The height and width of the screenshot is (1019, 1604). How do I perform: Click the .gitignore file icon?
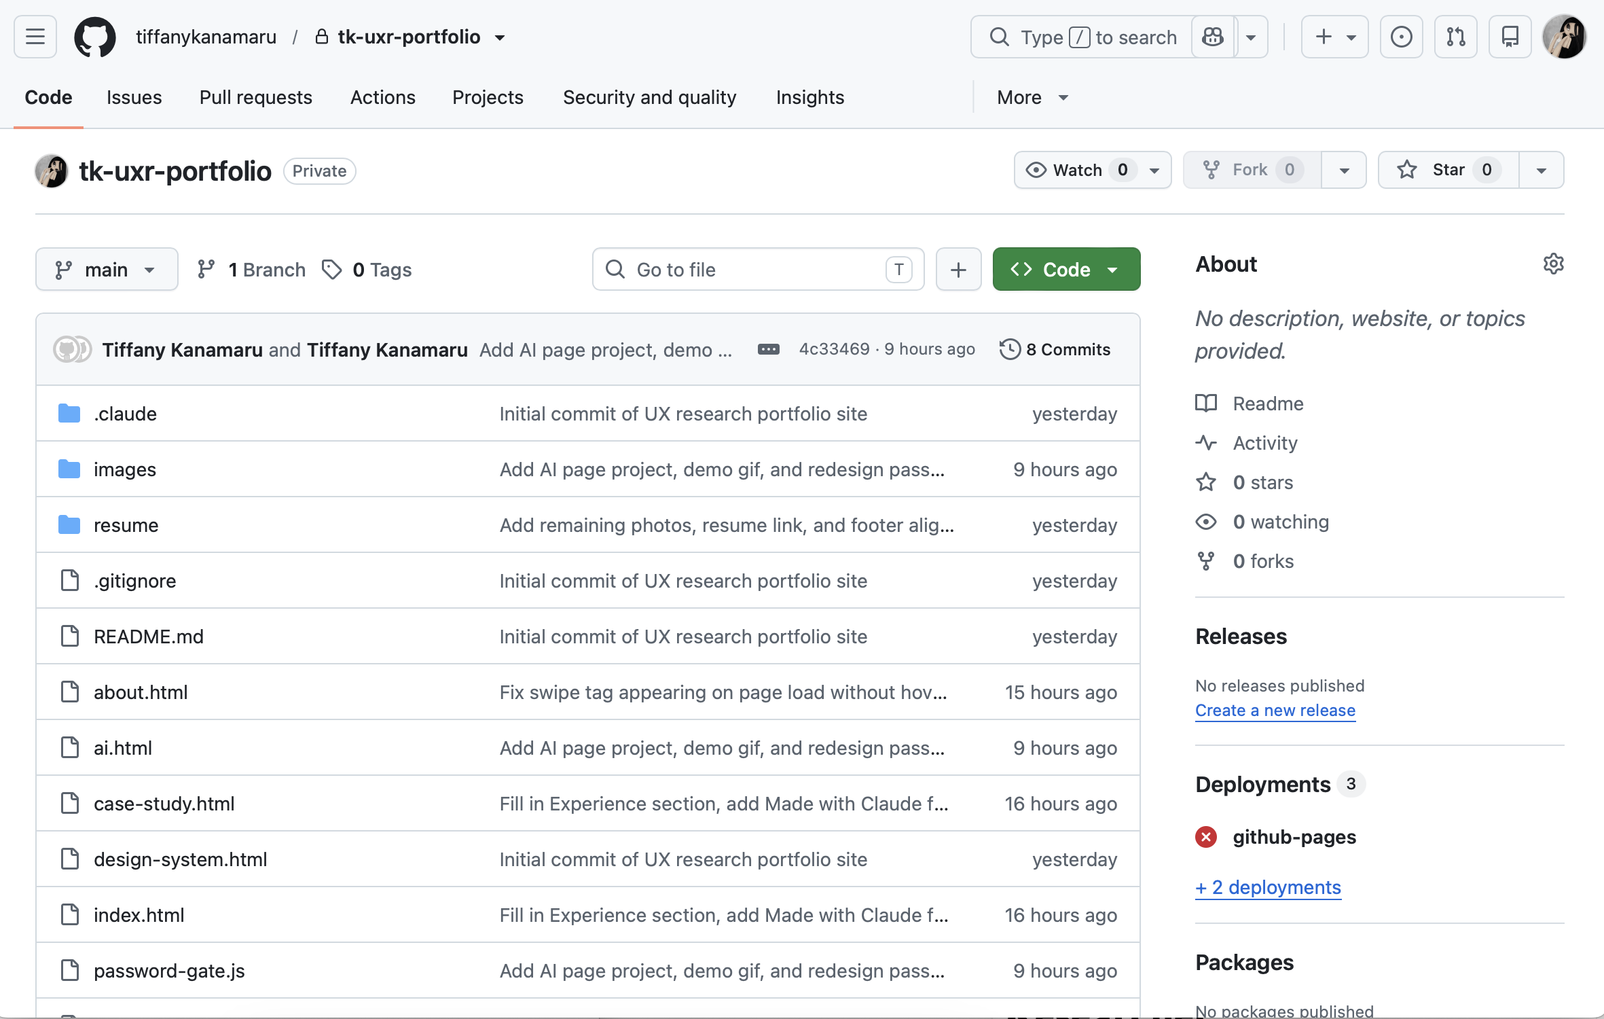[70, 580]
